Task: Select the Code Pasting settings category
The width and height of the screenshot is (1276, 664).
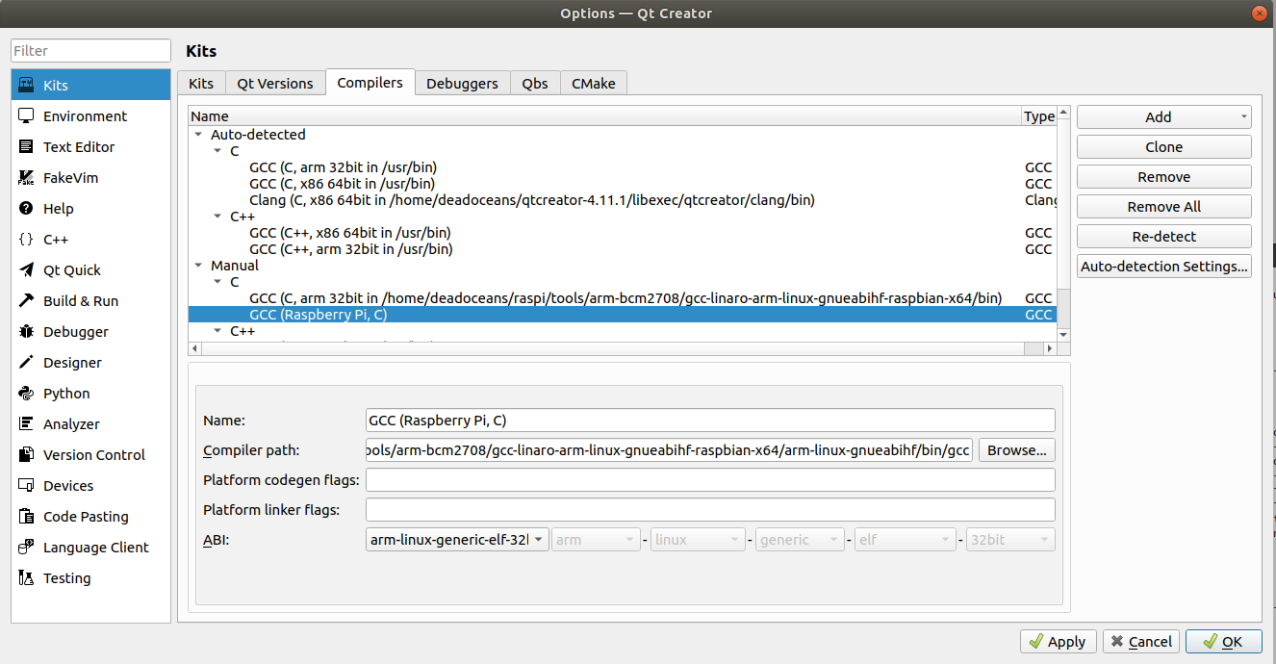Action: click(x=90, y=517)
